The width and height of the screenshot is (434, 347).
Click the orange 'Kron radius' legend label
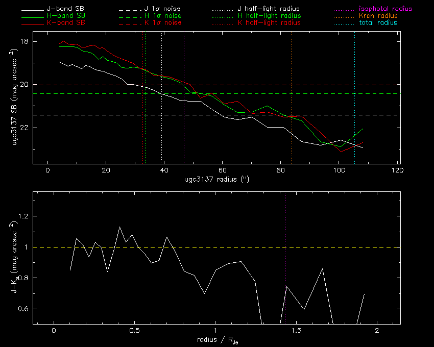(378, 15)
